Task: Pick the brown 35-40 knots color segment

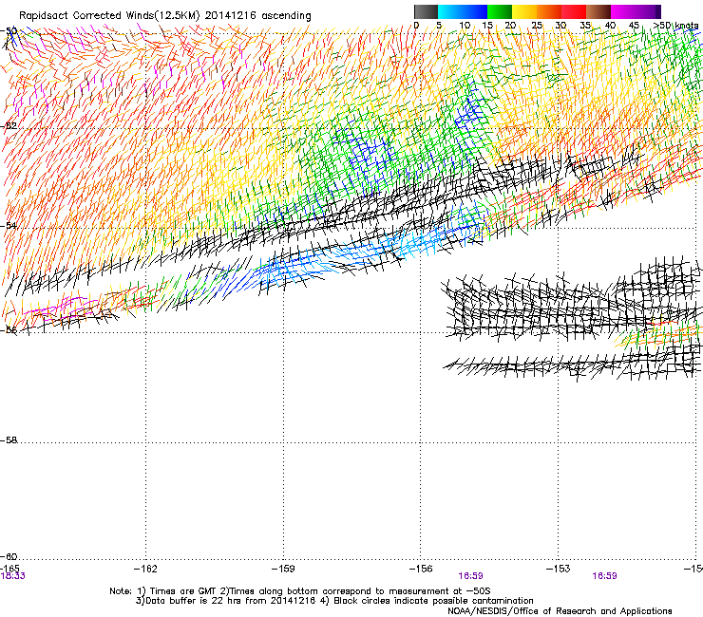Action: [598, 11]
